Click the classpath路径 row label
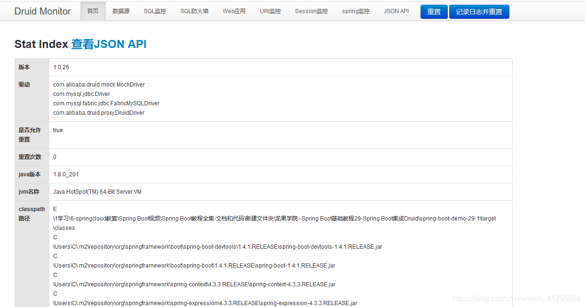This screenshot has width=585, height=307. click(32, 214)
